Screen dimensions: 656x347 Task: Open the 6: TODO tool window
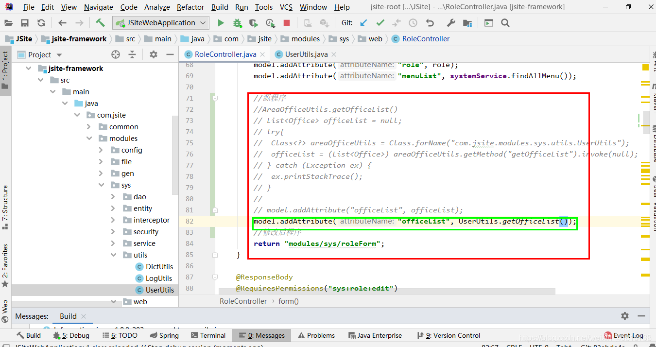tap(120, 335)
